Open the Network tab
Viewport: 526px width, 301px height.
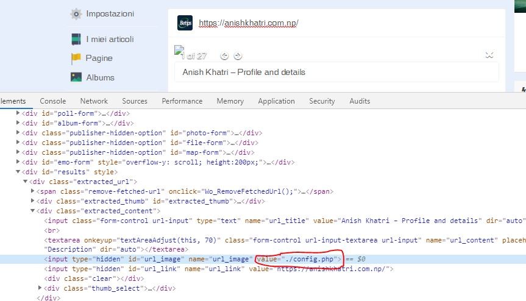[94, 101]
